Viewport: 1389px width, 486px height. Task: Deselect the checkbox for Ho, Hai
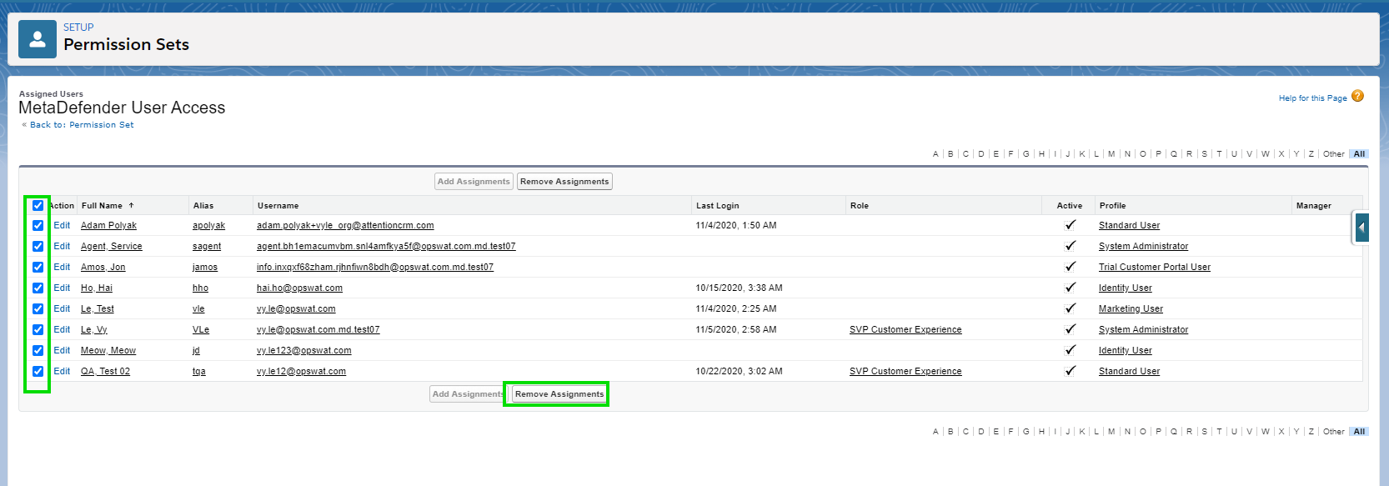coord(38,288)
